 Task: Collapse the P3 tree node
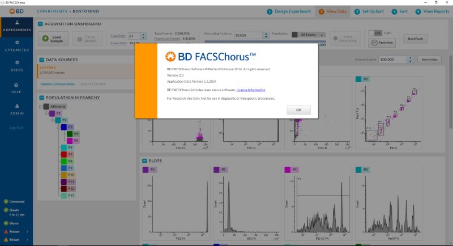pos(59,127)
